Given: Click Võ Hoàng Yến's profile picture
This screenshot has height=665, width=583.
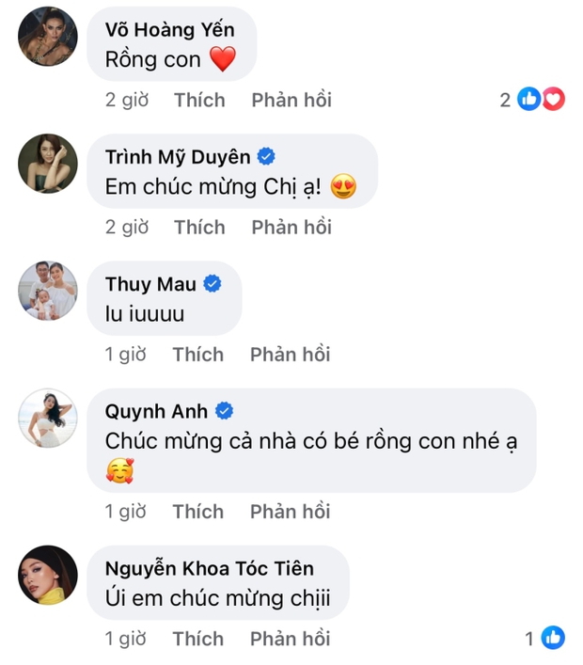Looking at the screenshot, I should tap(48, 39).
